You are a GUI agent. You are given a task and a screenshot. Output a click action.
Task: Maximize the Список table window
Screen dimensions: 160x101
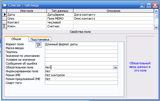pos(149,5)
